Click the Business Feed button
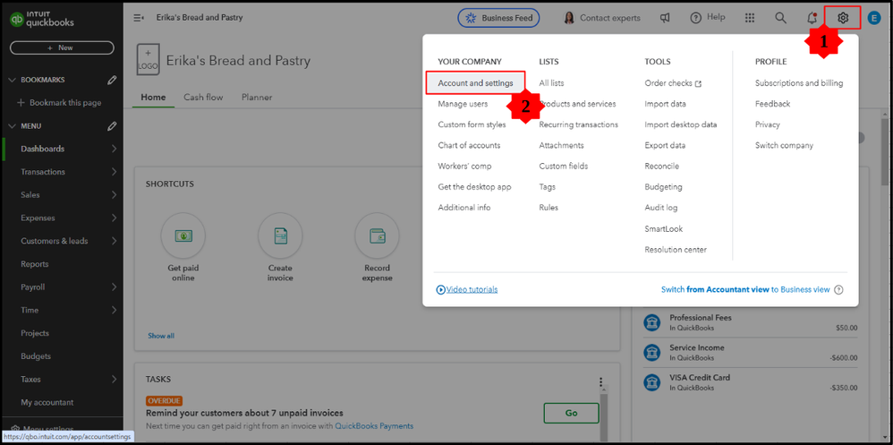This screenshot has width=893, height=445. pos(498,18)
